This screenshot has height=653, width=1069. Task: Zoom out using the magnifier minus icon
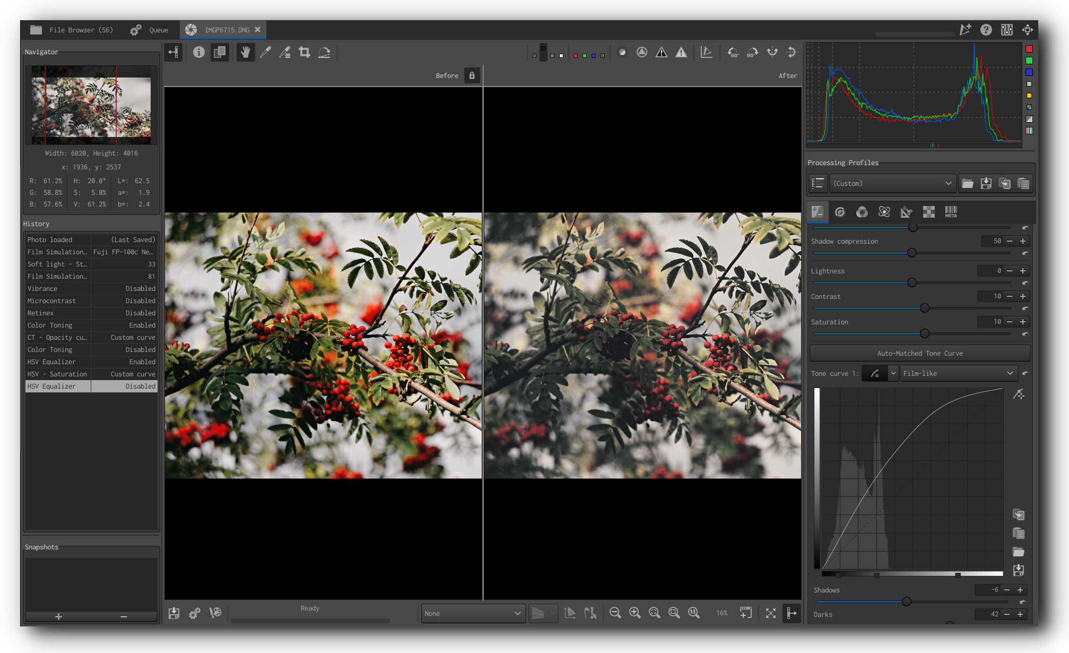coord(615,613)
